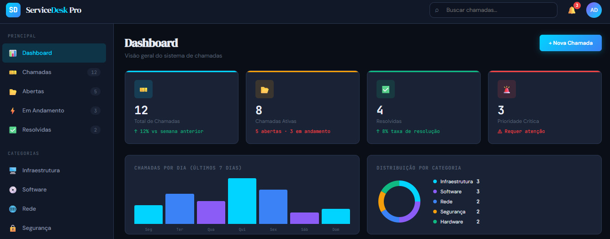Screen dimensions: 610x239
Task: Click the green checkmark icon in Resolvidas card
Action: 386,90
